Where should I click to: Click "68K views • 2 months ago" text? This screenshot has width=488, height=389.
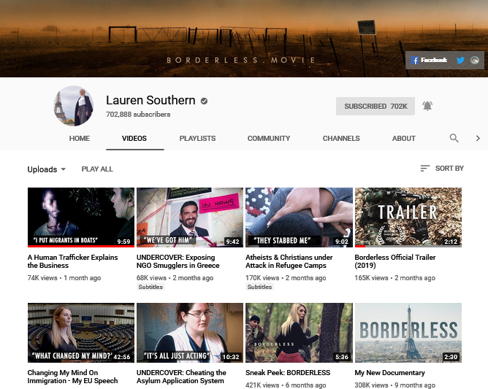click(x=175, y=277)
